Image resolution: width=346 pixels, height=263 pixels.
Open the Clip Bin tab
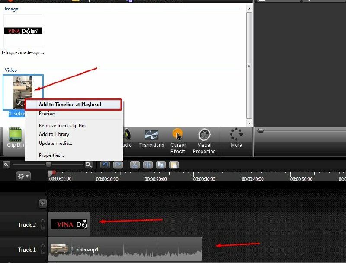click(15, 138)
